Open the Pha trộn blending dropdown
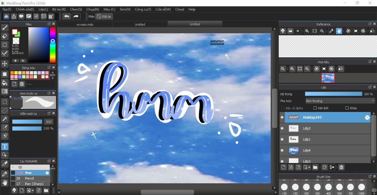This screenshot has width=377, height=195. 340,101
